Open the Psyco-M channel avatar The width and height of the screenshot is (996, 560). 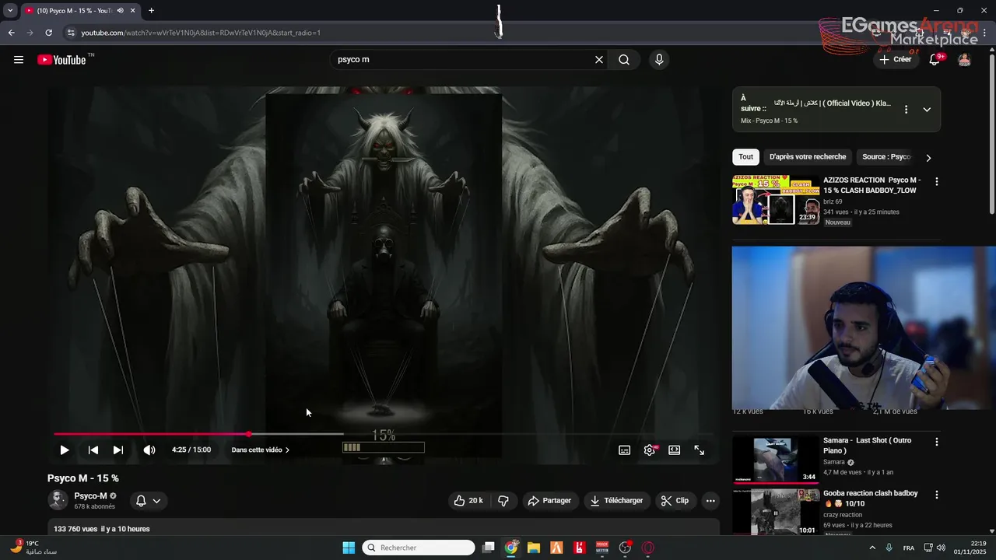tap(58, 500)
